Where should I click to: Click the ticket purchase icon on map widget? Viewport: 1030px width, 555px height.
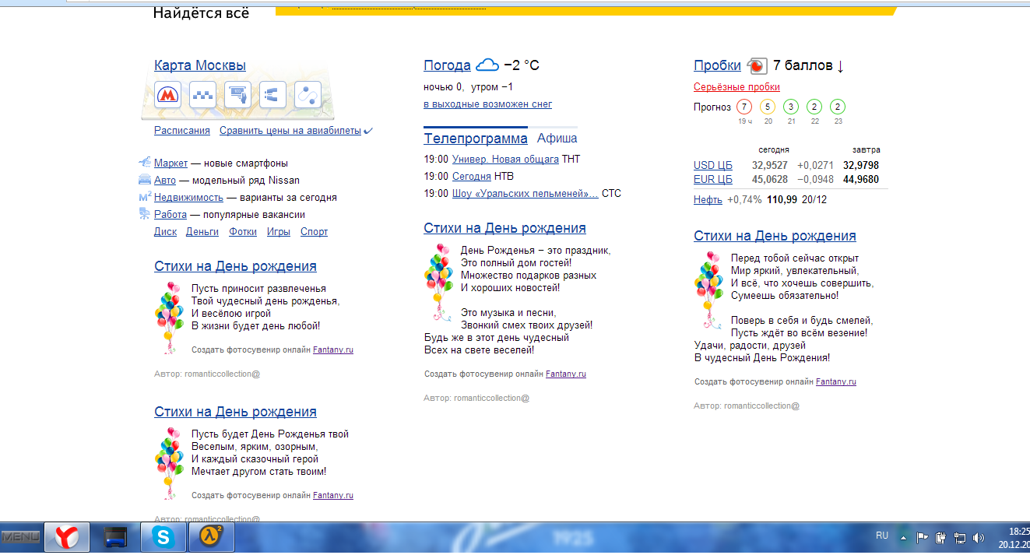click(237, 95)
